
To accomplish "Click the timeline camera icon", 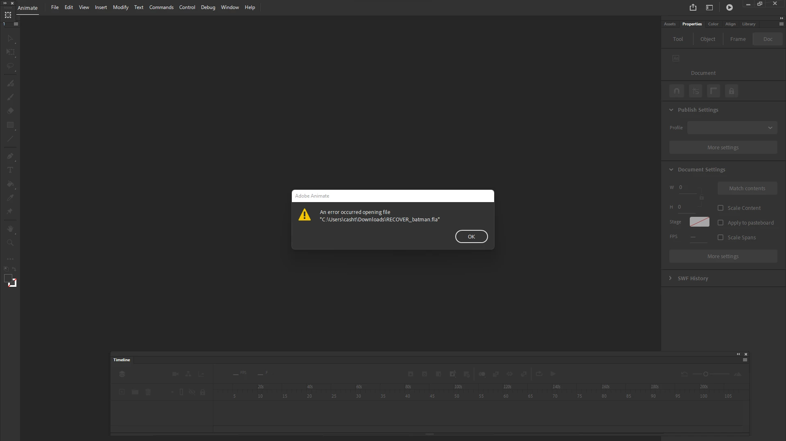I will tap(175, 374).
